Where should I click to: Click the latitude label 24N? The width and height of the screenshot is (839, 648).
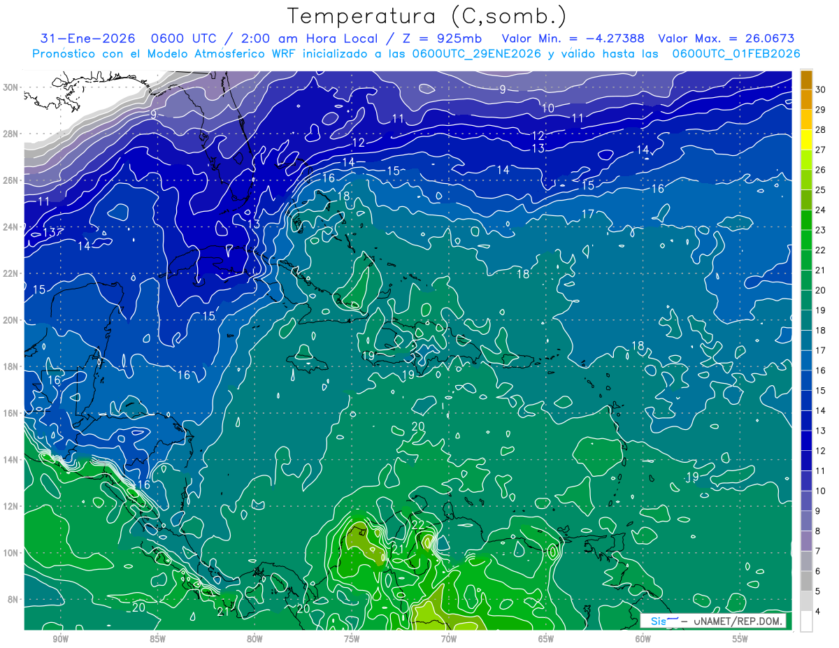tap(11, 227)
